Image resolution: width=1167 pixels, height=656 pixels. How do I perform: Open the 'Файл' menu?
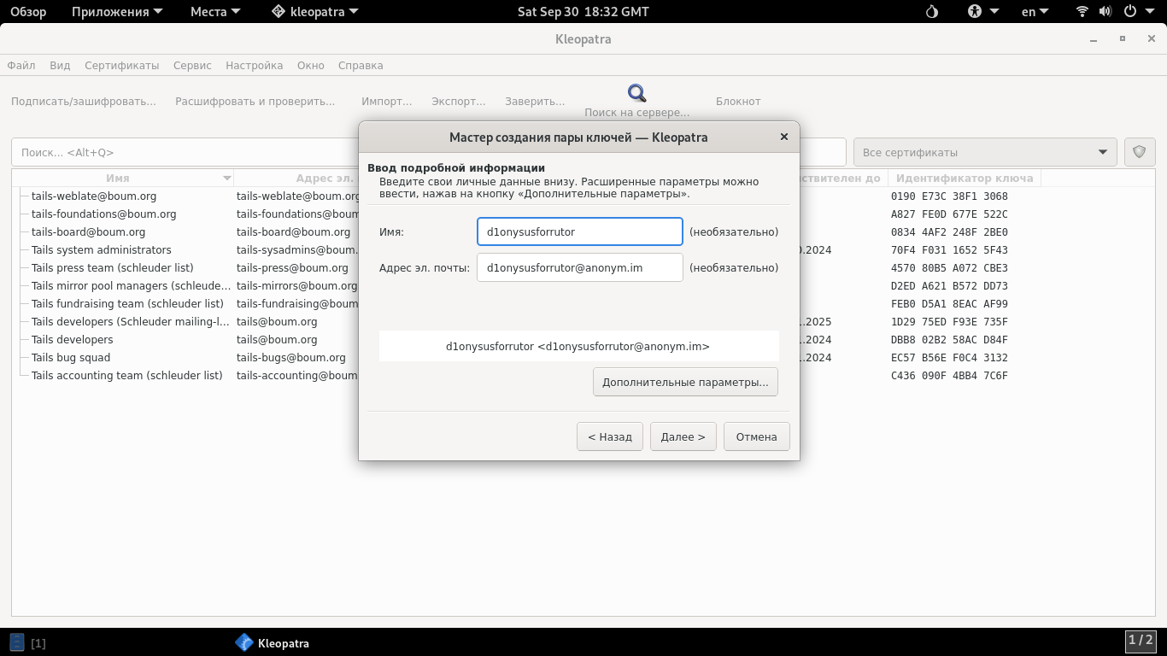[21, 65]
